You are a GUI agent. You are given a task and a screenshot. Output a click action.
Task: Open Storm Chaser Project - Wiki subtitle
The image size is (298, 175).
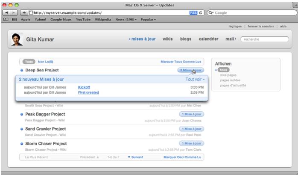[x=46, y=150]
